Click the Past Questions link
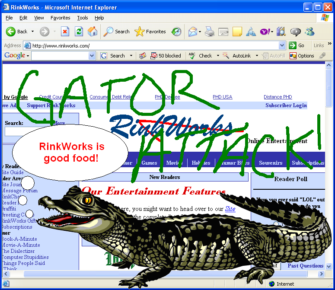The image size is (335, 290). [305, 266]
